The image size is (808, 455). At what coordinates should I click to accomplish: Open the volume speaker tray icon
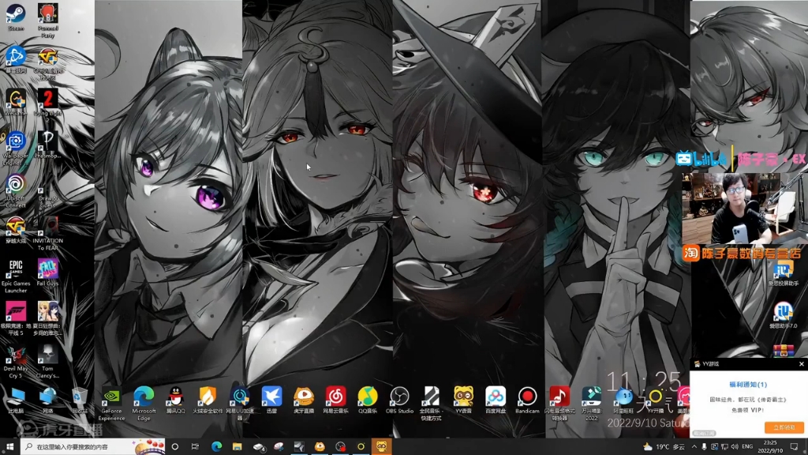pyautogui.click(x=735, y=447)
